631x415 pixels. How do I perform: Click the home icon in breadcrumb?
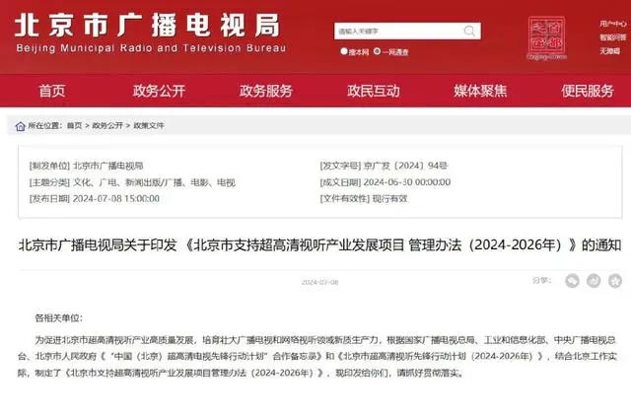click(20, 126)
